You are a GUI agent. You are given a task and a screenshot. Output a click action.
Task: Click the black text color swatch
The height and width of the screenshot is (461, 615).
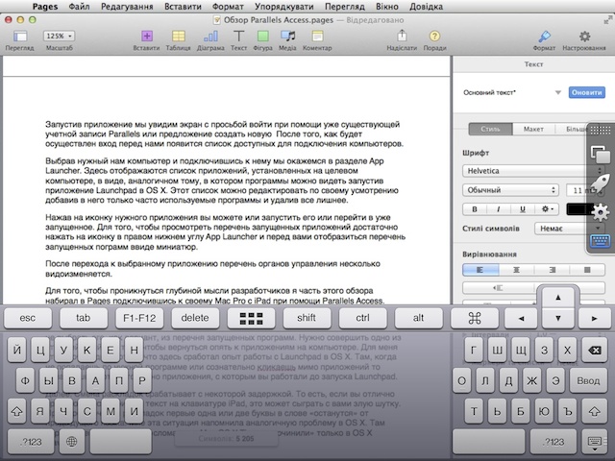point(578,209)
